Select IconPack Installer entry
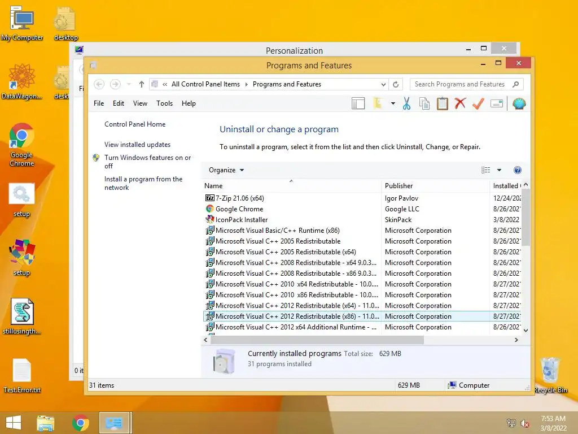Viewport: 578px width, 434px height. (x=242, y=220)
